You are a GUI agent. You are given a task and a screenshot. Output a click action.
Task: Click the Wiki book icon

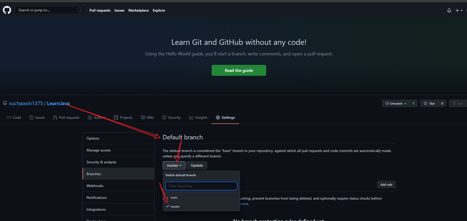click(143, 117)
